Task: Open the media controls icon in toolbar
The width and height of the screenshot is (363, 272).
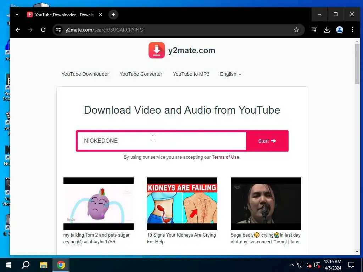Action: [314, 30]
